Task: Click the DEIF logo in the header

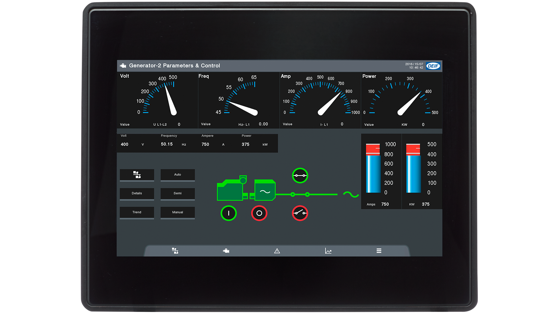Action: [x=433, y=66]
